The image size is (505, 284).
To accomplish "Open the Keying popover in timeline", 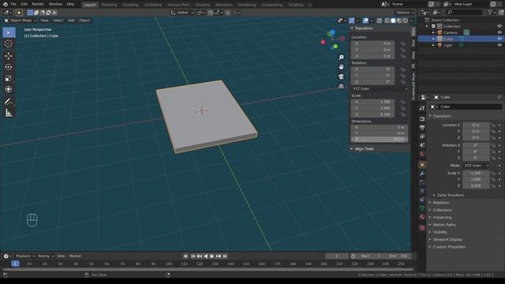I will tap(46, 256).
